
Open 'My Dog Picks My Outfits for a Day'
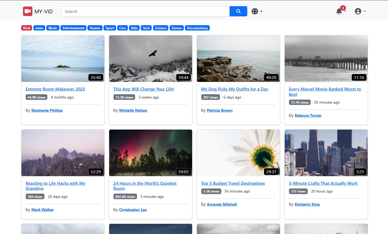(x=235, y=89)
